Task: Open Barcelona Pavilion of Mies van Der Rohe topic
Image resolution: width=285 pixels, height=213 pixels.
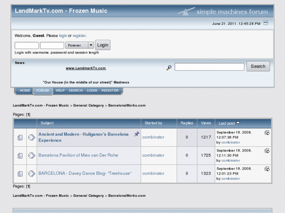Action: pyautogui.click(x=78, y=155)
